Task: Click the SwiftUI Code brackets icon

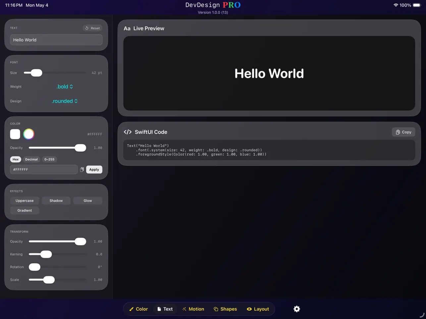Action: pyautogui.click(x=128, y=132)
